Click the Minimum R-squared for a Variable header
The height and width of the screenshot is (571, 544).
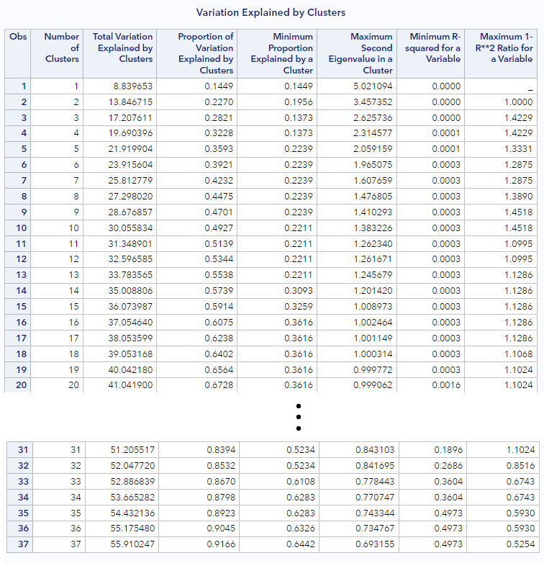(x=430, y=53)
